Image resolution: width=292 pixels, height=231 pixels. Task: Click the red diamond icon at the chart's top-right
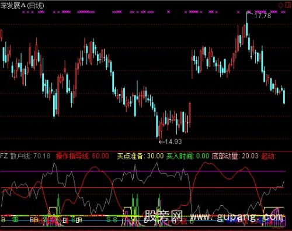(281, 5)
